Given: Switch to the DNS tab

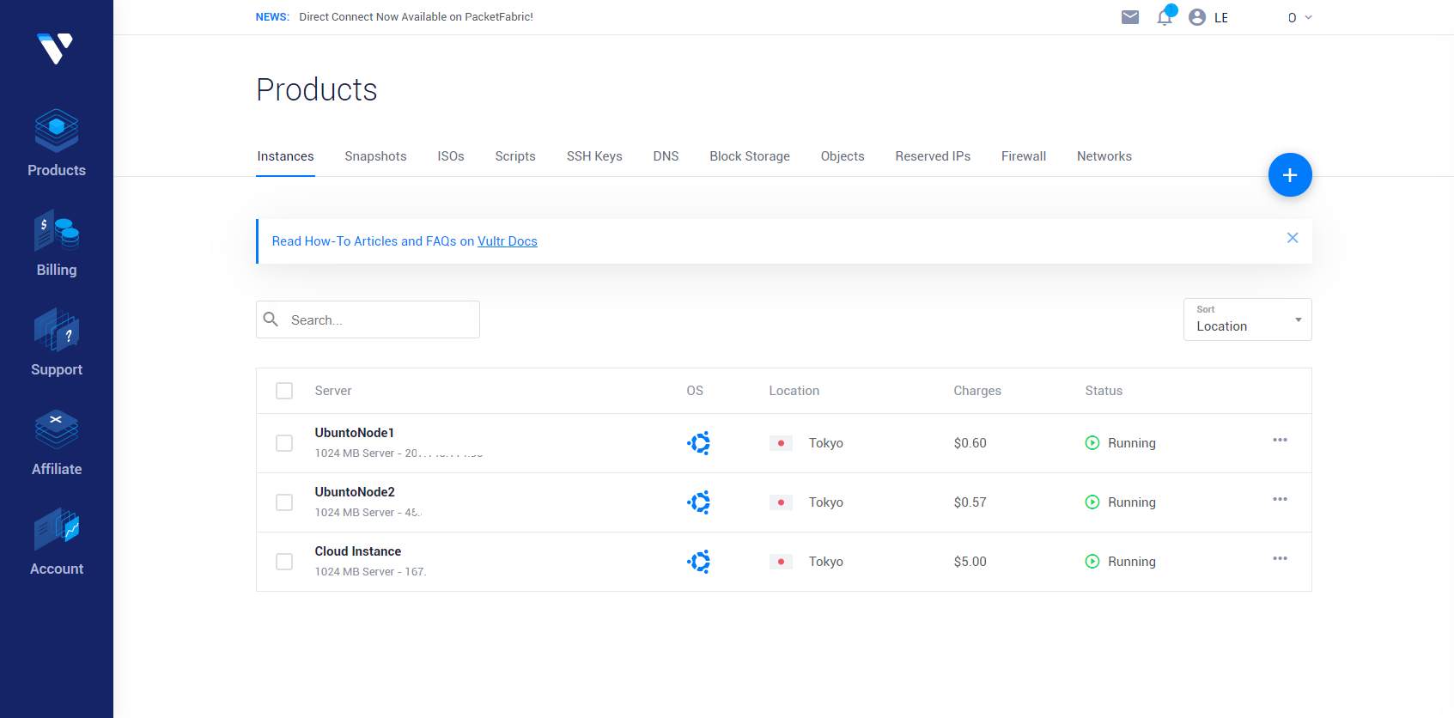Looking at the screenshot, I should coord(666,156).
